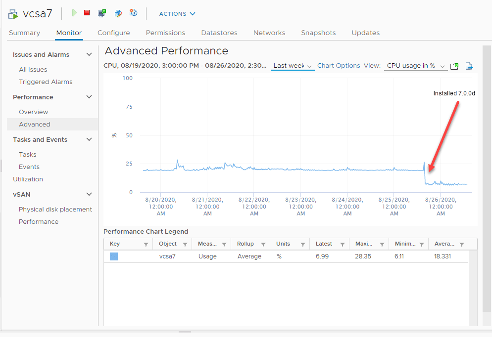Viewport: 492px width, 337px height.
Task: Take a snapshot using the clock icon
Action: [x=134, y=13]
